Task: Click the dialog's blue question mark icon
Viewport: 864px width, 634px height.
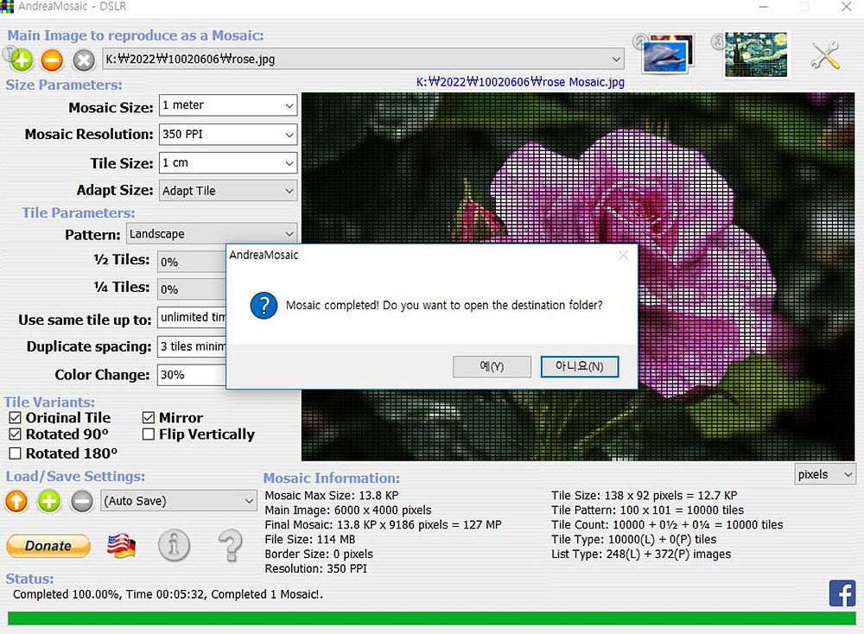Action: click(264, 305)
